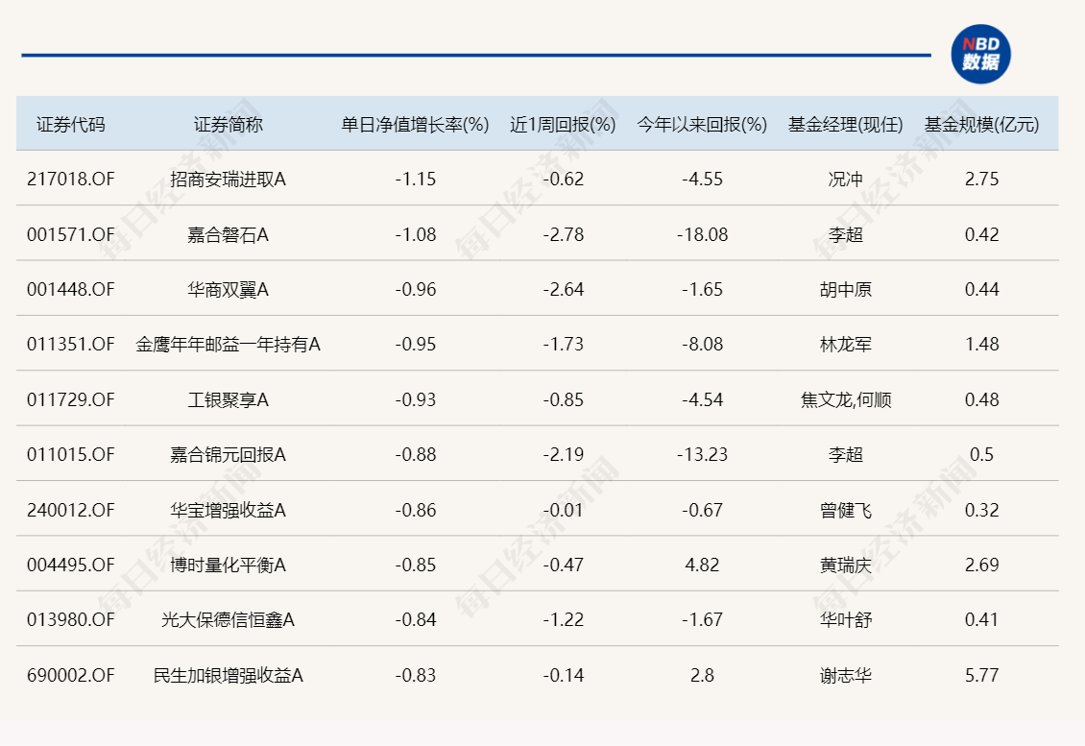Select fund size value 0.41
Screen dimensions: 1085x746
tap(982, 619)
